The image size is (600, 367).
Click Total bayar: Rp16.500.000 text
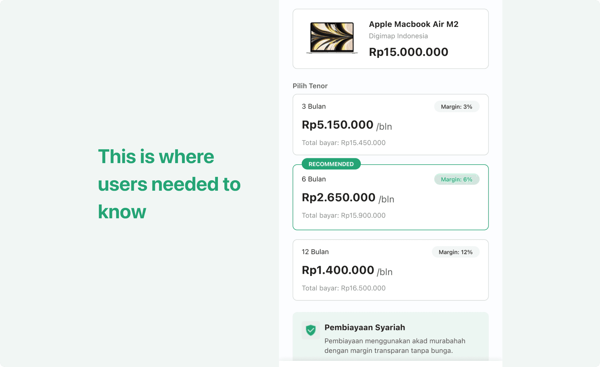tap(343, 288)
